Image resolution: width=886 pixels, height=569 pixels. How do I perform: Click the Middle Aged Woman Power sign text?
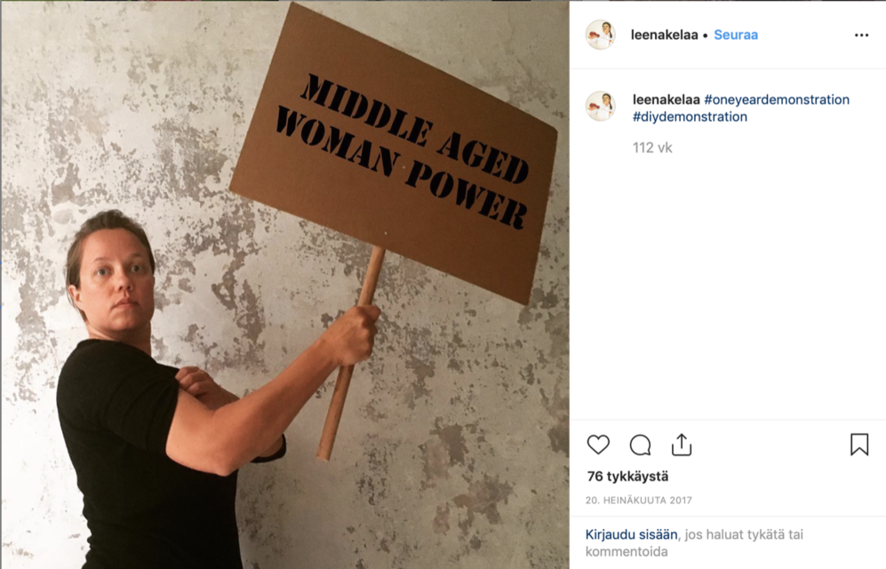(403, 151)
